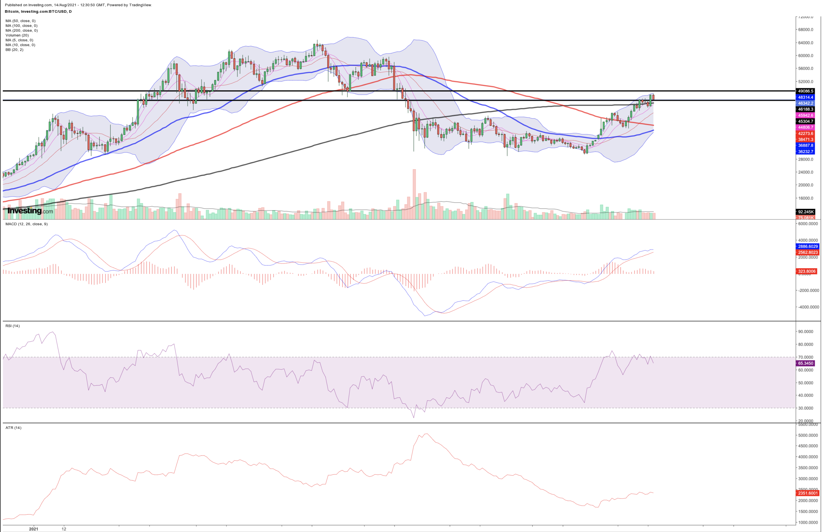Click the 75.081K volume label
823x532 pixels.
[805, 218]
